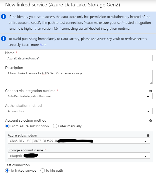Image resolution: width=156 pixels, height=177 pixels.
Task: Expand the integration runtime dropdown arrow
Action: pos(148,97)
